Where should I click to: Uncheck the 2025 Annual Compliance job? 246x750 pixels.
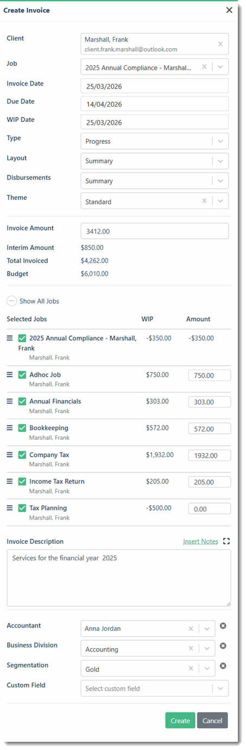pyautogui.click(x=22, y=338)
